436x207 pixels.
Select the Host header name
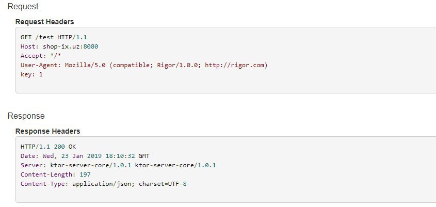pos(28,46)
